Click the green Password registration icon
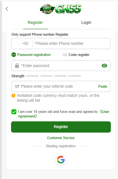118x179 pixels. 14,55
